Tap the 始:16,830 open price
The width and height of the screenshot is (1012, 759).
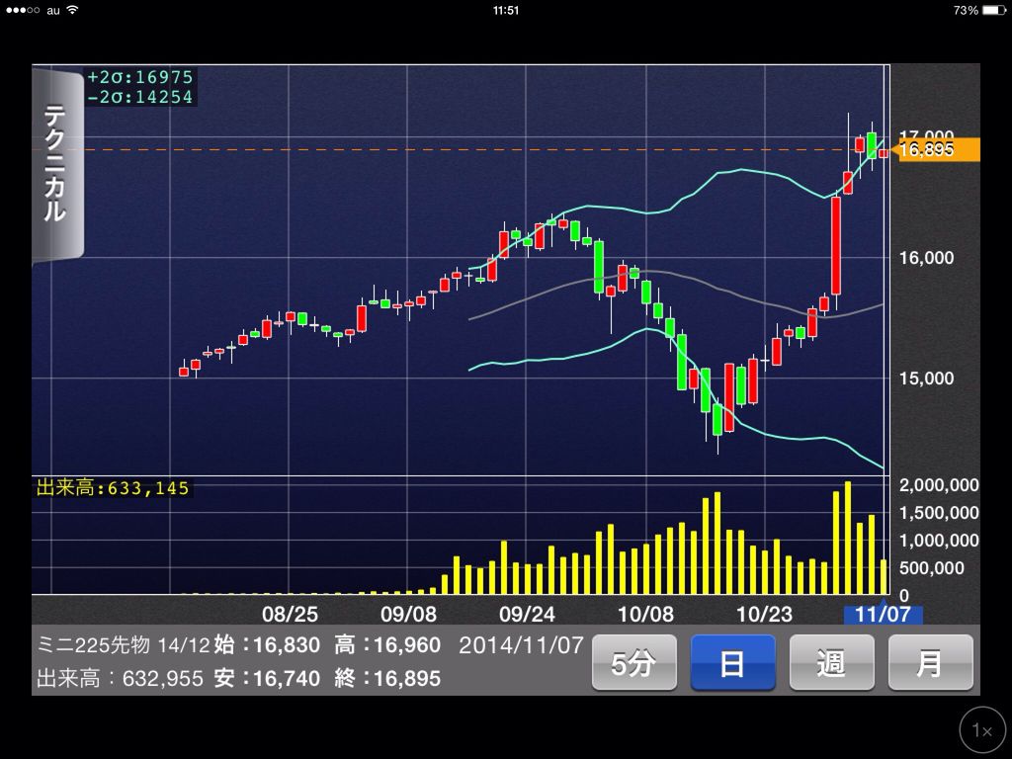pos(267,644)
